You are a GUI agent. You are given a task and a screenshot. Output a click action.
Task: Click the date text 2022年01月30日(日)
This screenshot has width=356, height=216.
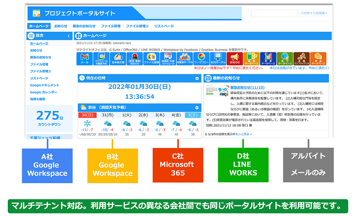(x=140, y=87)
